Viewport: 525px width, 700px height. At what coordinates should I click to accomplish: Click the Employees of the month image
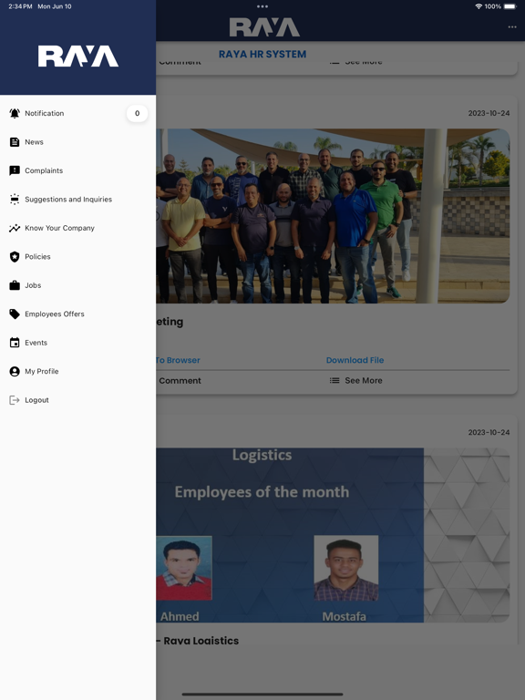click(x=333, y=535)
